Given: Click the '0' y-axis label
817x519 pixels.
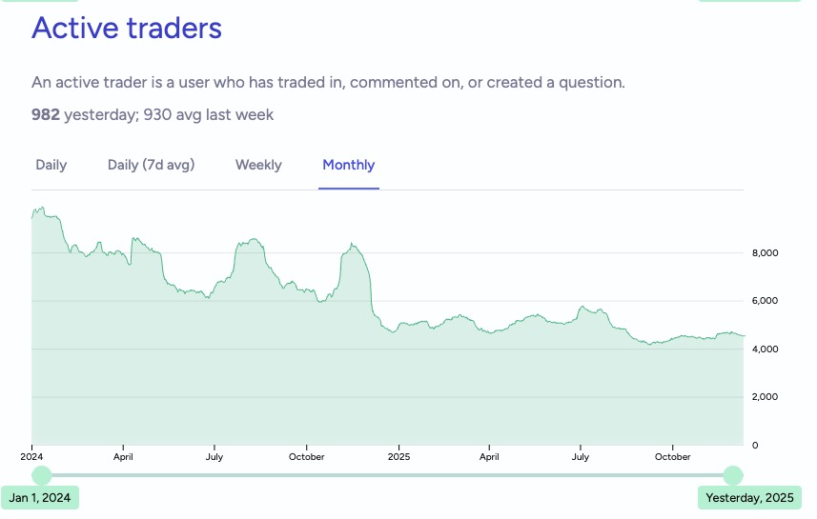Looking at the screenshot, I should click(755, 445).
